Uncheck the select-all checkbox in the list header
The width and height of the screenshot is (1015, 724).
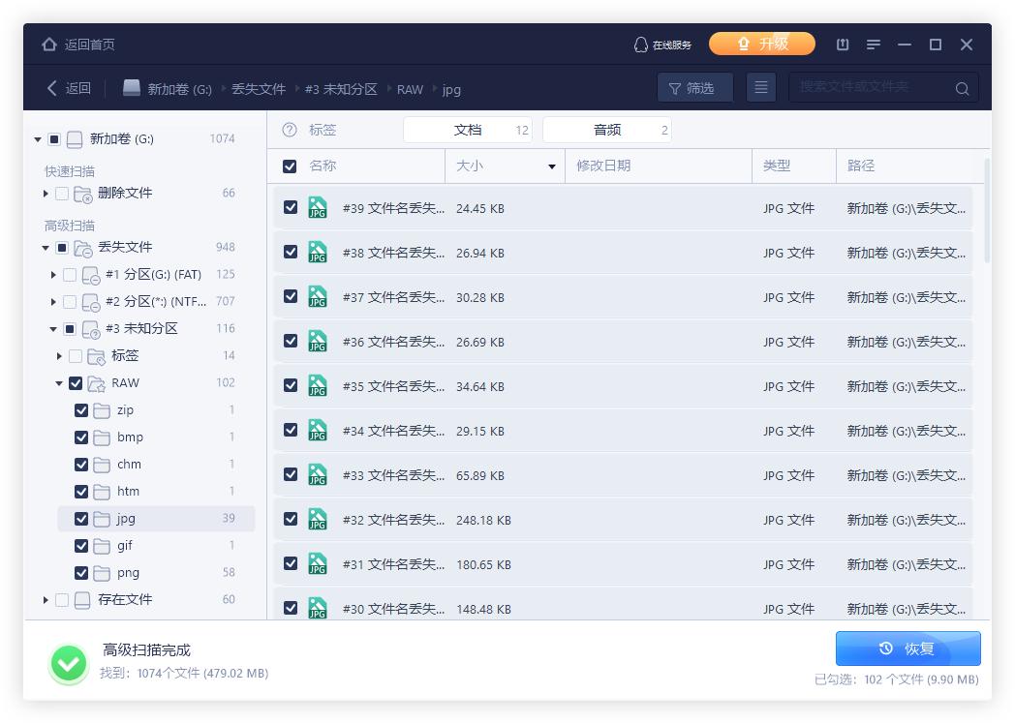(x=290, y=166)
